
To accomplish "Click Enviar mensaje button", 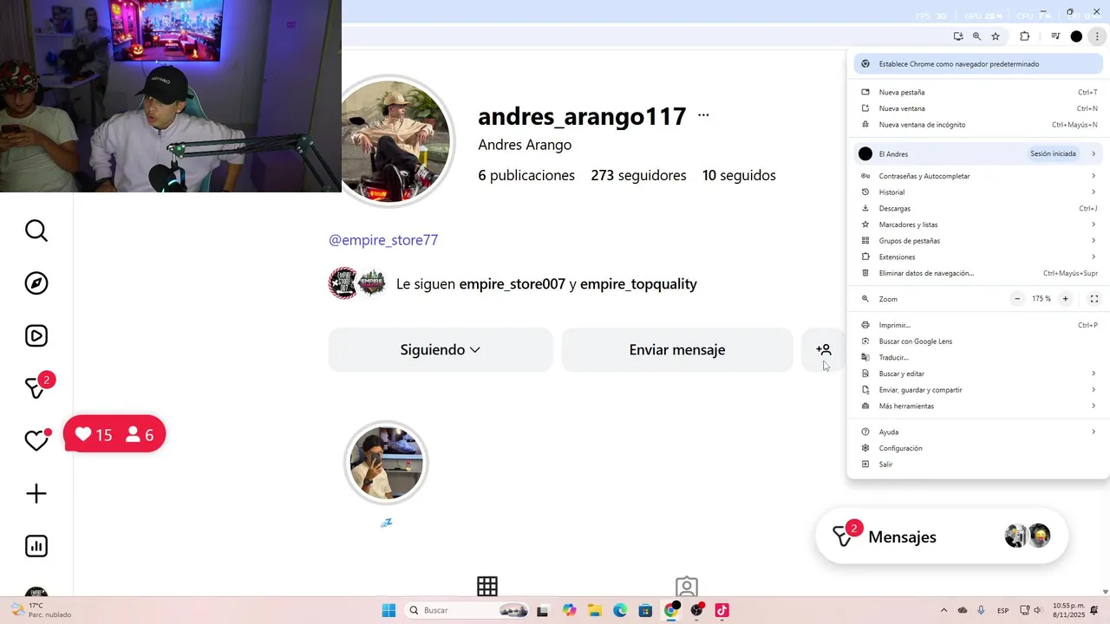I will click(x=677, y=350).
